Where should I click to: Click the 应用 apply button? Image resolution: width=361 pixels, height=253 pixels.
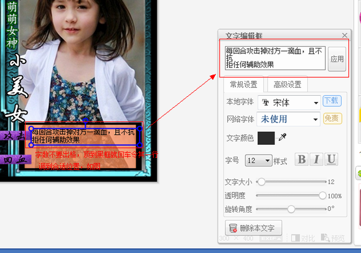[x=337, y=59]
